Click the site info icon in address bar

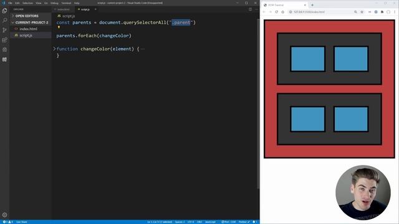click(x=291, y=12)
